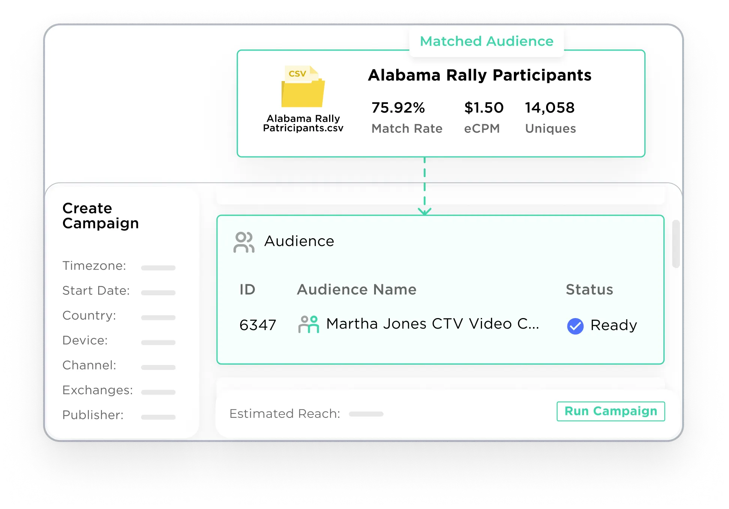Click the Audience section people icon
The width and height of the screenshot is (729, 509).
(244, 242)
